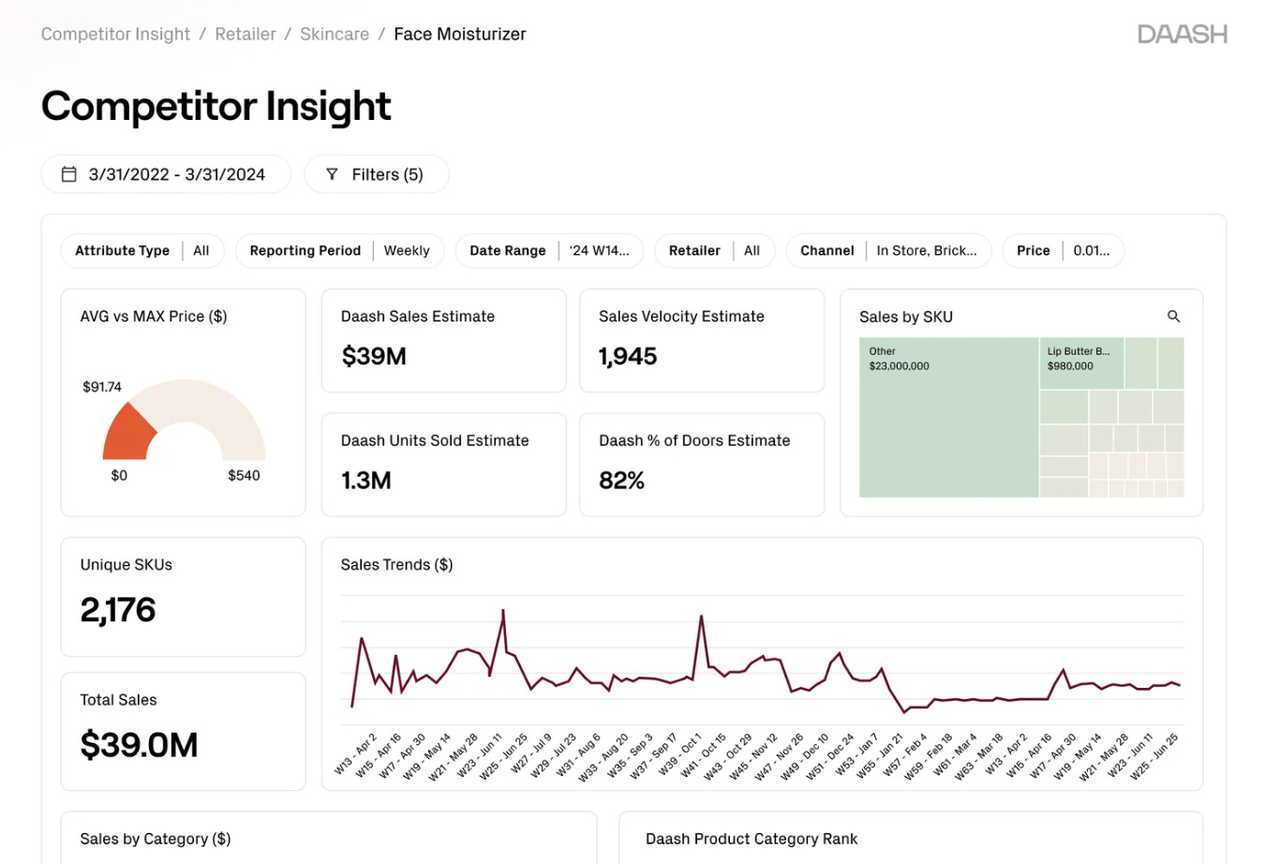The height and width of the screenshot is (864, 1265).
Task: Click the funnel filter icon
Action: point(332,174)
